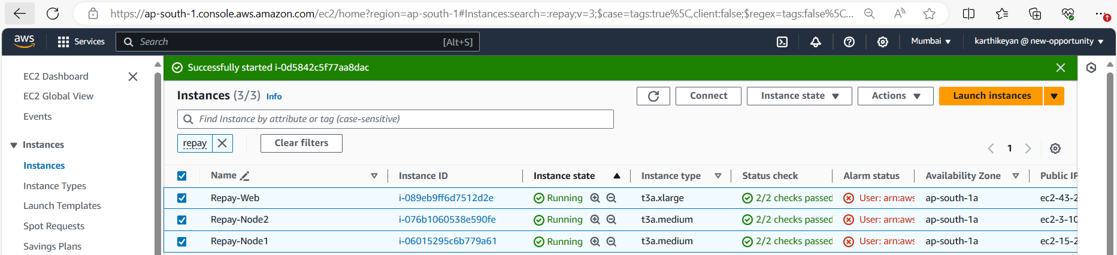The height and width of the screenshot is (255, 1117).
Task: Open Launch Templates page
Action: point(62,205)
